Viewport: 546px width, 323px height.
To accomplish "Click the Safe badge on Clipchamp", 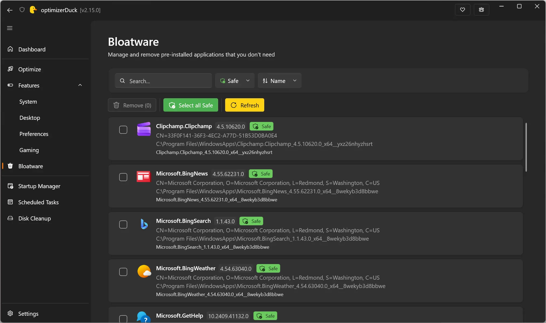I will [262, 126].
